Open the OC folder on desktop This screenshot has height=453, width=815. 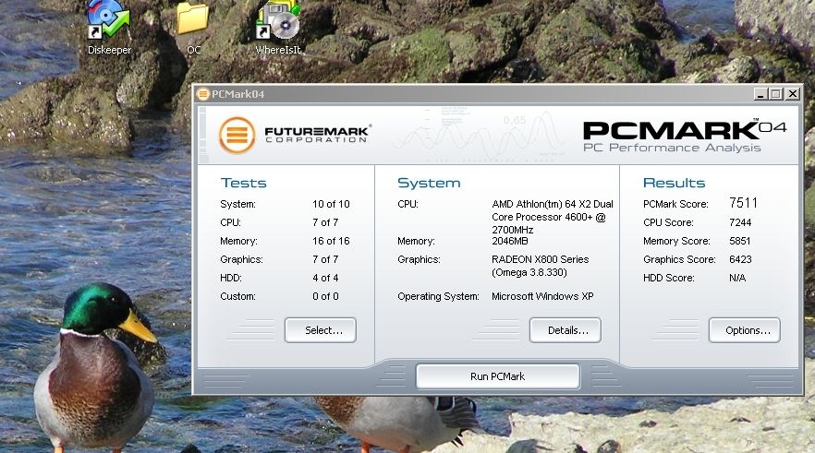coord(193,27)
